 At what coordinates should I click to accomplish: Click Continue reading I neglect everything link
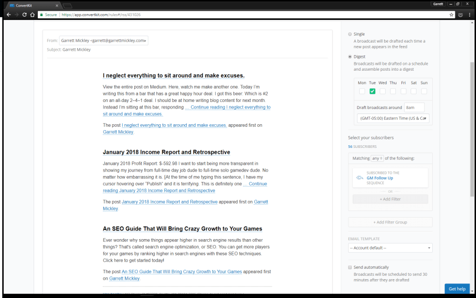click(x=228, y=107)
